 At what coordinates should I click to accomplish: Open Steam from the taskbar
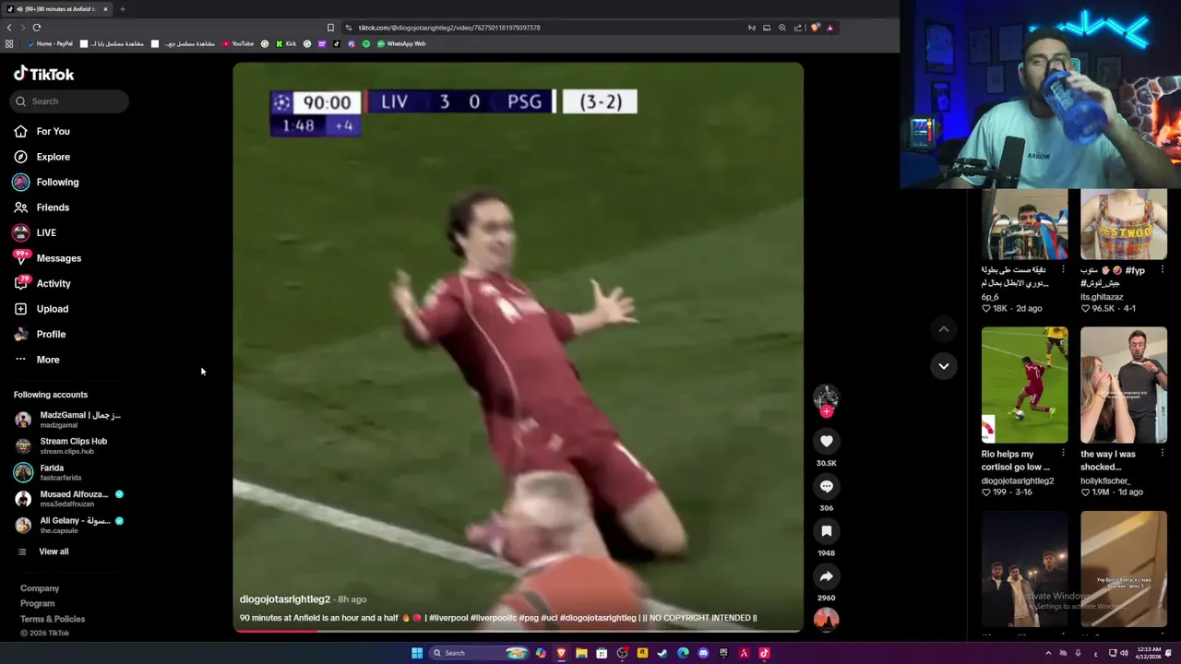pos(662,653)
